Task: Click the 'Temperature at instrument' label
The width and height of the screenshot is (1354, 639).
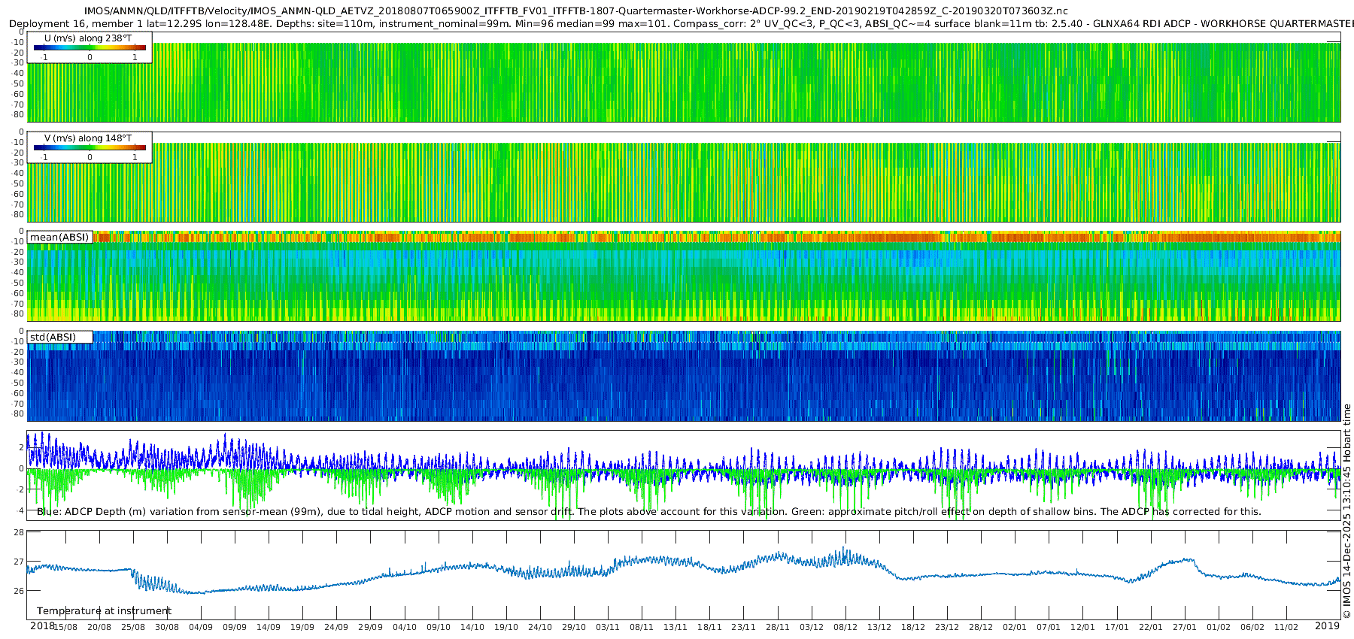Action: click(x=104, y=611)
